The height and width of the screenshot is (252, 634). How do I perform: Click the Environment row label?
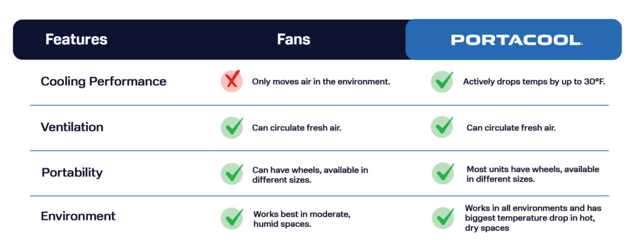[78, 217]
